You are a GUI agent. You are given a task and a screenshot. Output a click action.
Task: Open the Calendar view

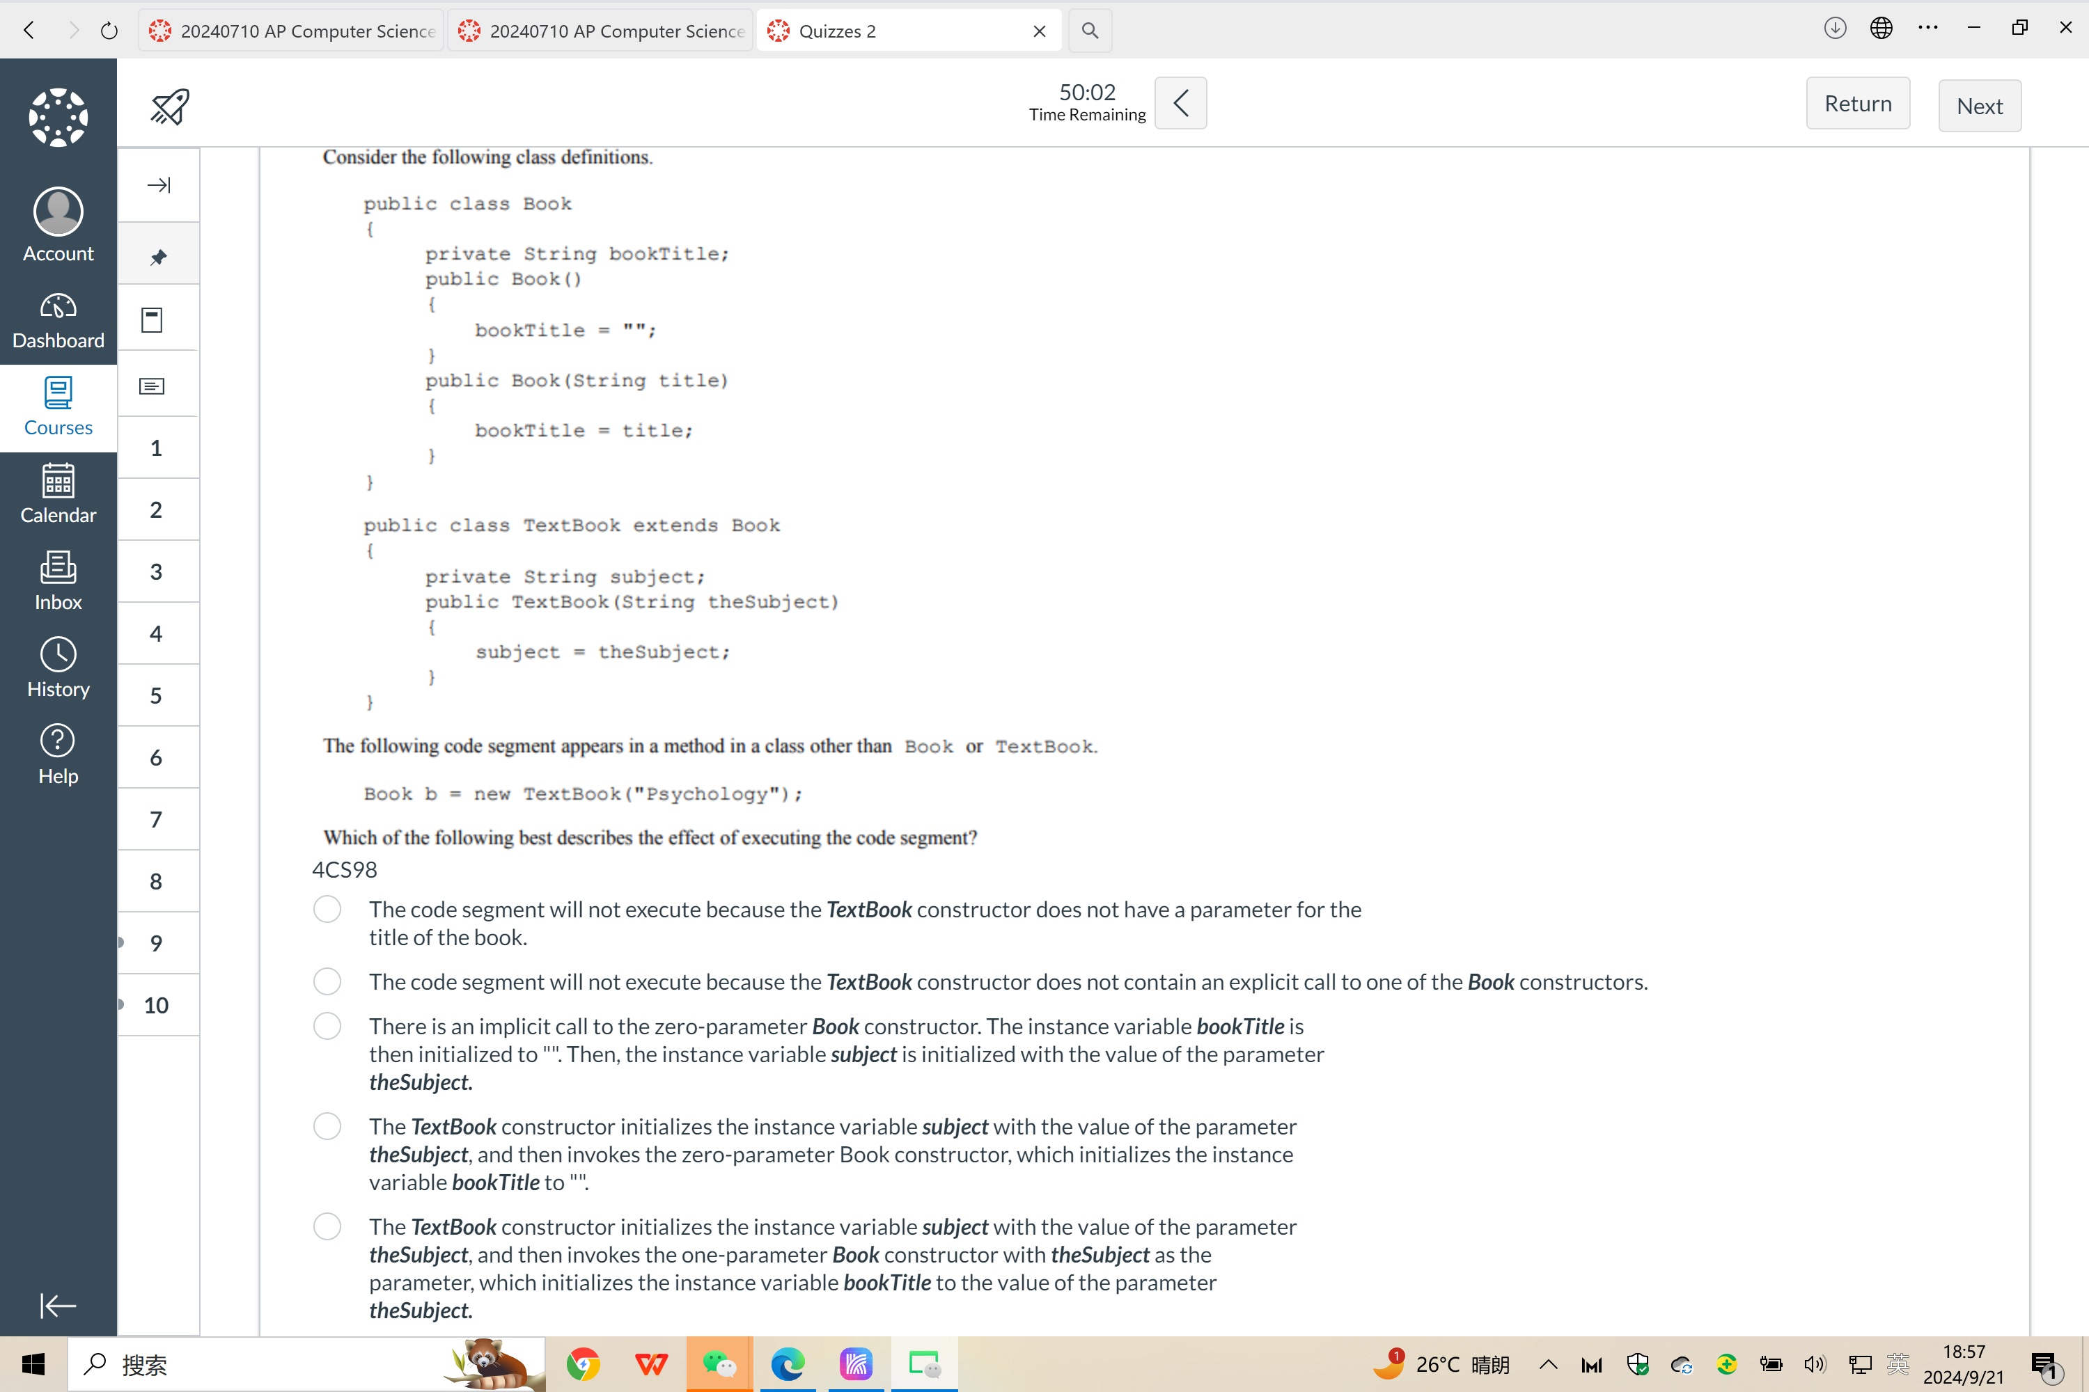click(59, 496)
